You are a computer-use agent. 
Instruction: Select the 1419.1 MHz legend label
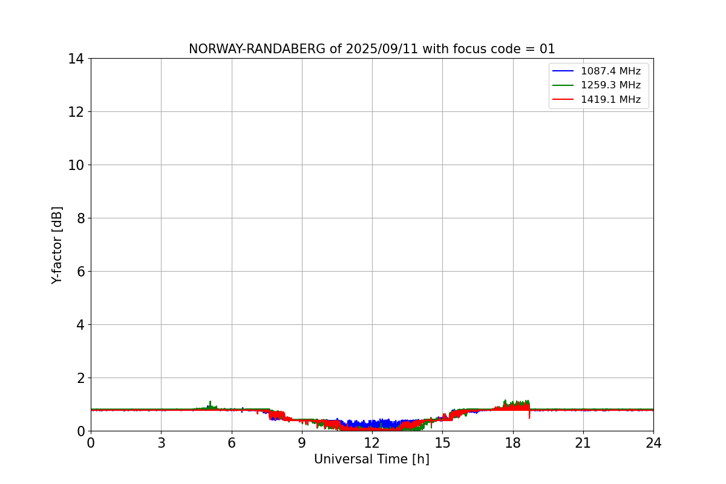610,100
